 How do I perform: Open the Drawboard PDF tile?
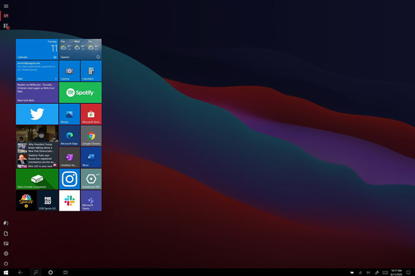tap(91, 179)
